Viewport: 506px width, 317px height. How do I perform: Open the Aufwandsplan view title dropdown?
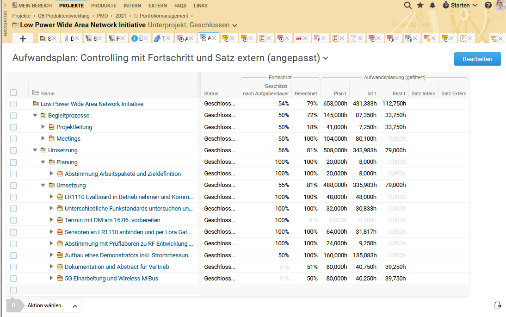pyautogui.click(x=326, y=58)
